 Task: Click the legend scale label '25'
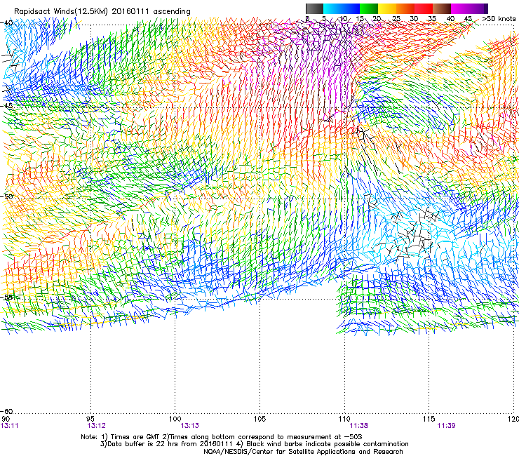click(x=396, y=18)
